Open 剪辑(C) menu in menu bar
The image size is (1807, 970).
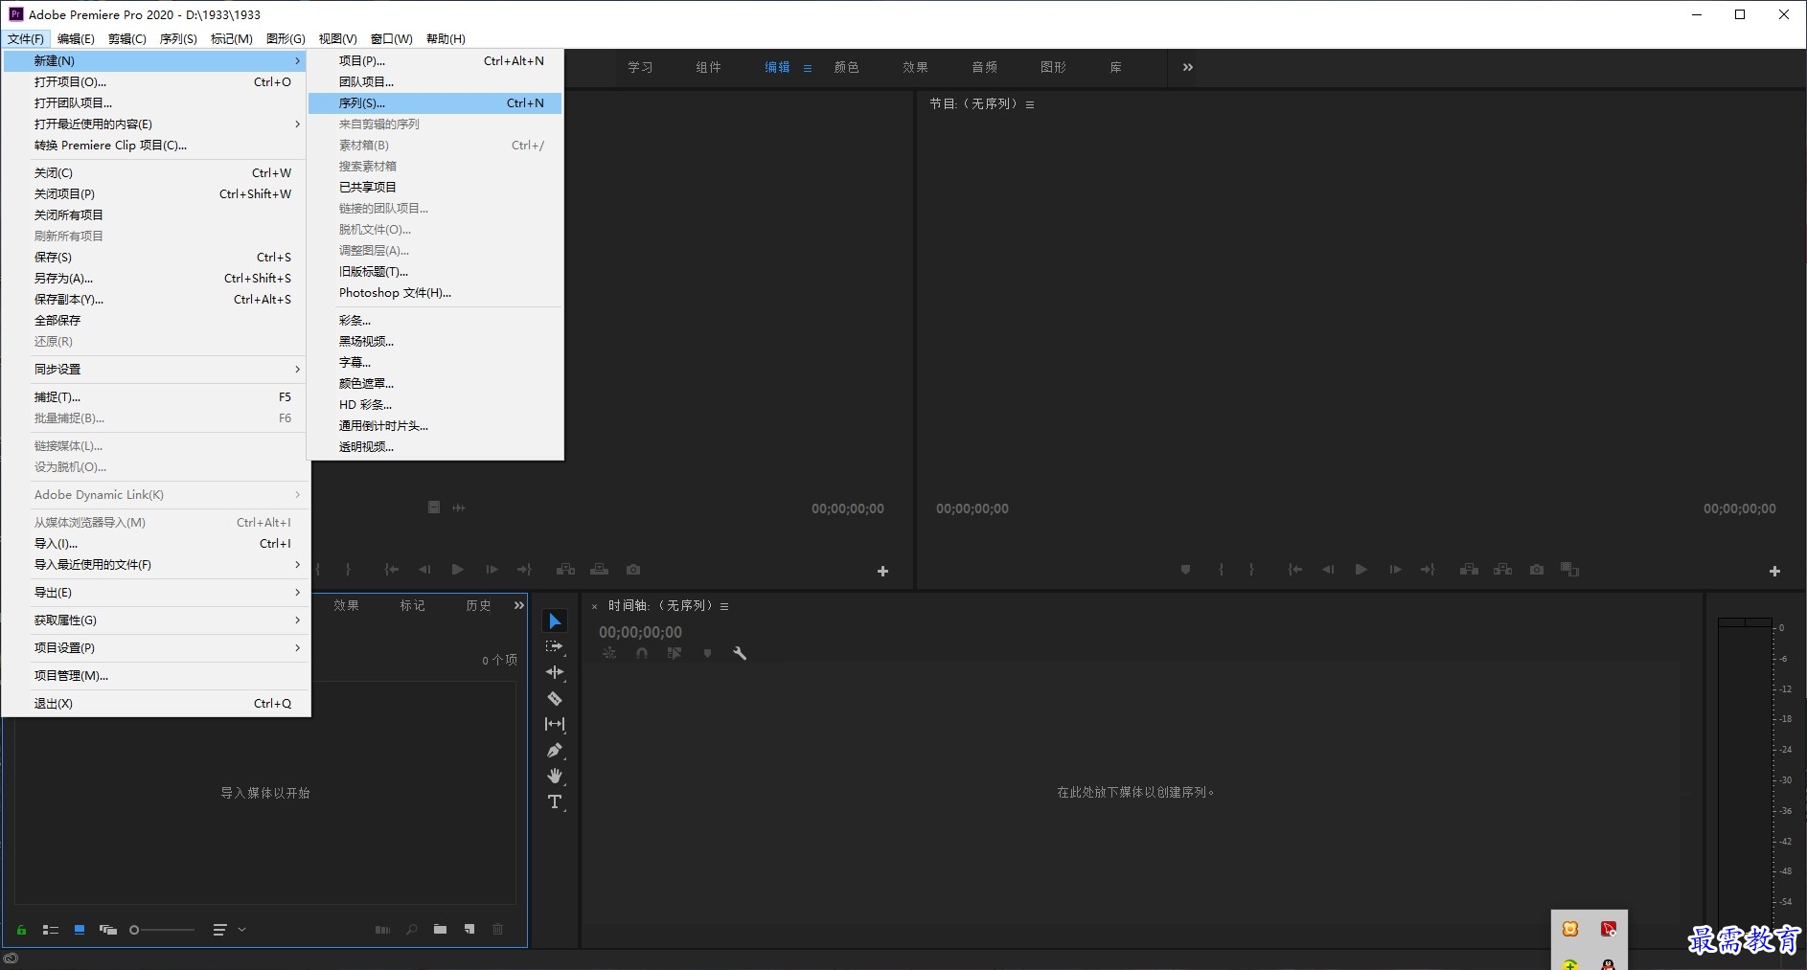click(x=126, y=38)
